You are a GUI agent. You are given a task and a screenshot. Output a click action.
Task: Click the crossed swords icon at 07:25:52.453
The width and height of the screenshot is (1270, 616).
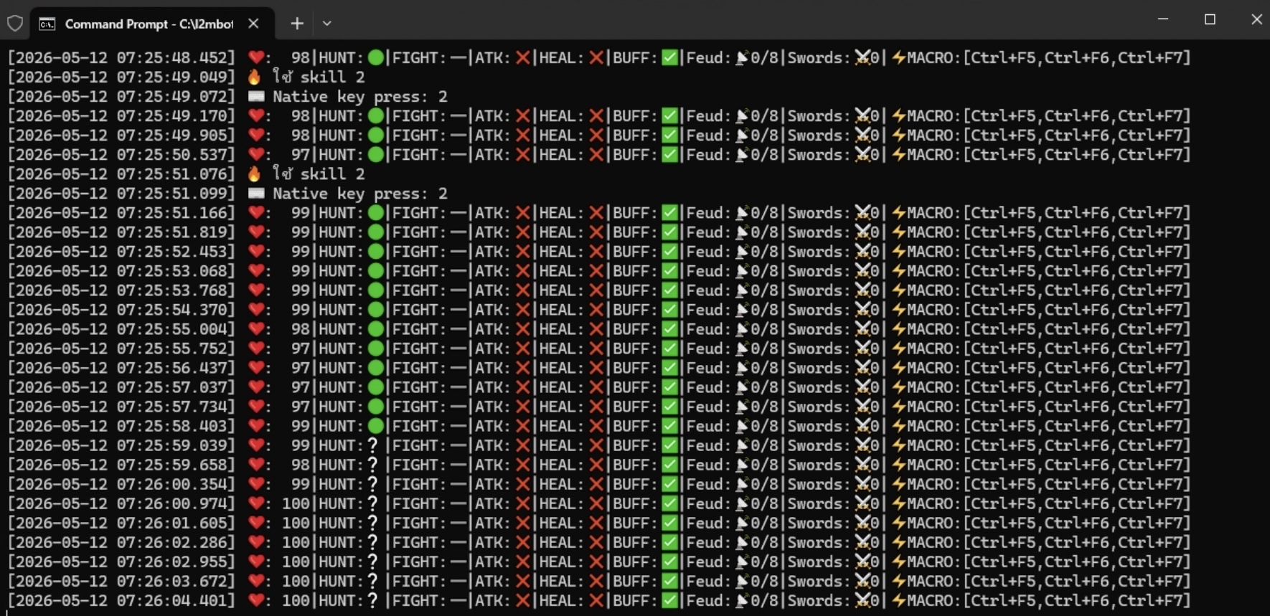[862, 252]
